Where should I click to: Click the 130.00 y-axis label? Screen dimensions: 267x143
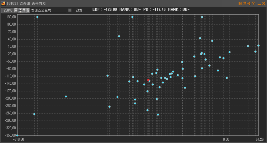coord(11,17)
